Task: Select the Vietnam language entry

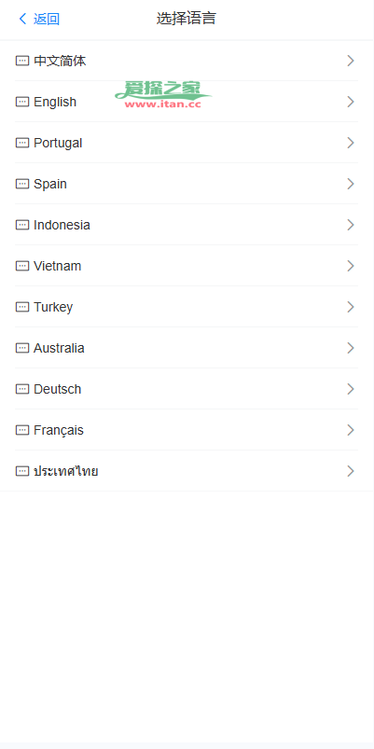Action: click(x=187, y=266)
